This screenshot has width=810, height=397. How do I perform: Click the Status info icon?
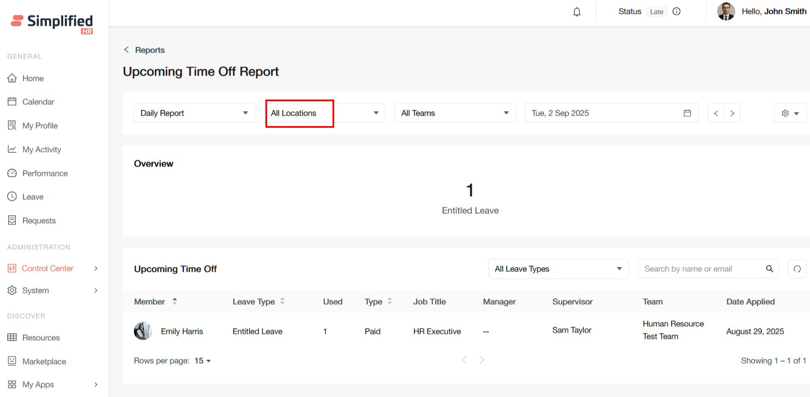click(676, 12)
